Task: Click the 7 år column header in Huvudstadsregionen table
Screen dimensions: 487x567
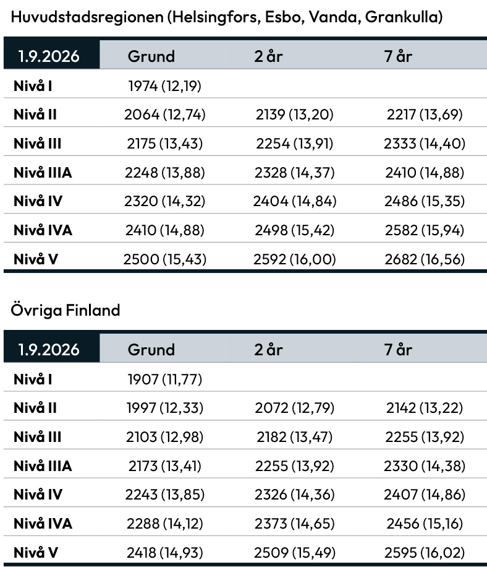Action: [x=398, y=56]
